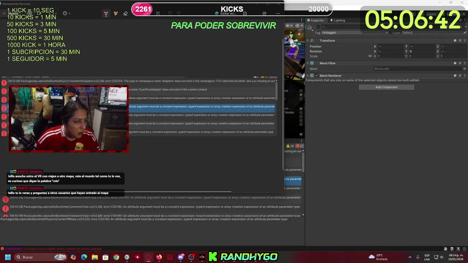
Task: Expand the Mesh Renderer component
Action: point(307,76)
